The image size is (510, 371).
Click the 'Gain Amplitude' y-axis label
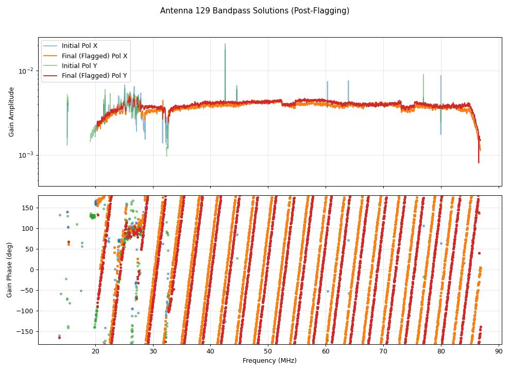pos(11,112)
